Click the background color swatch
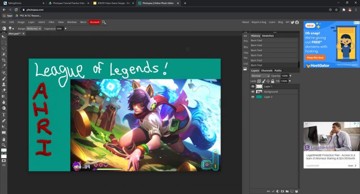Image resolution: width=360 pixels, height=194 pixels. pyautogui.click(x=4, y=156)
